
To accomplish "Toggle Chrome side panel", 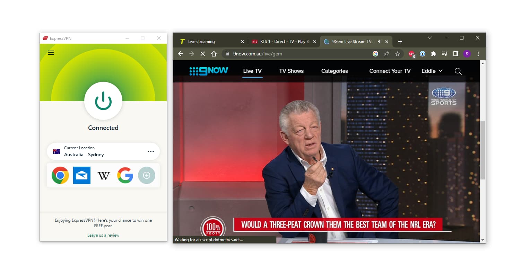I will [x=456, y=54].
